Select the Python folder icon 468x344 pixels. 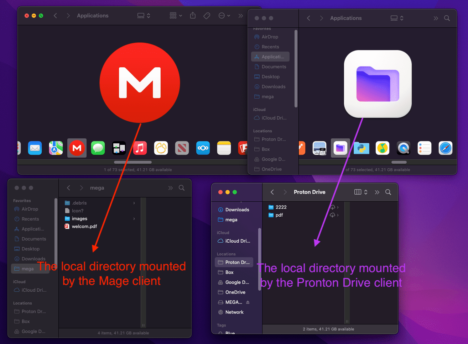(x=362, y=148)
